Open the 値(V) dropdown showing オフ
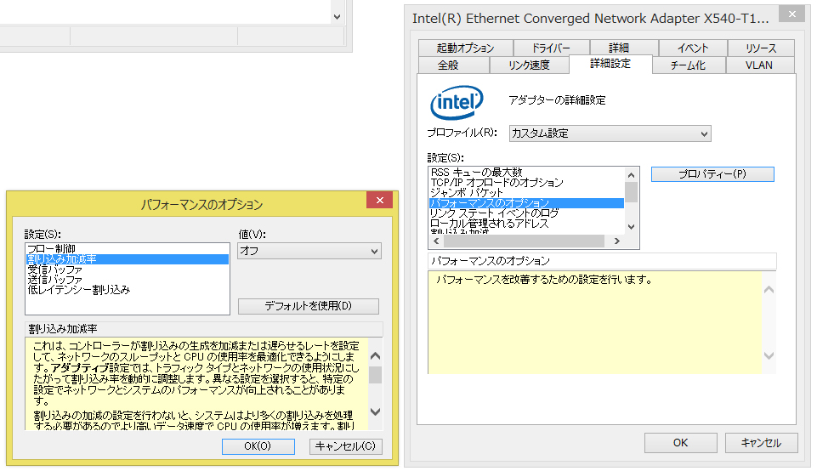This screenshot has width=817, height=471. point(309,251)
